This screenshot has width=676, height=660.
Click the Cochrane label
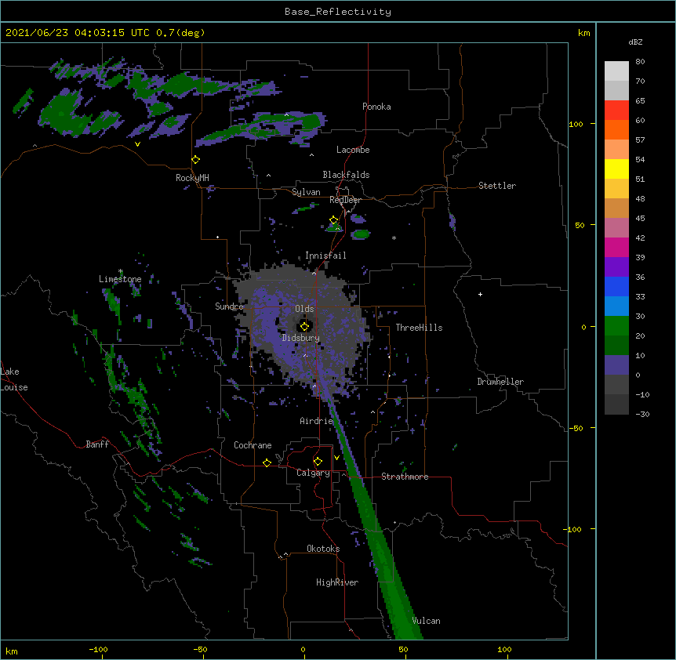pyautogui.click(x=253, y=445)
